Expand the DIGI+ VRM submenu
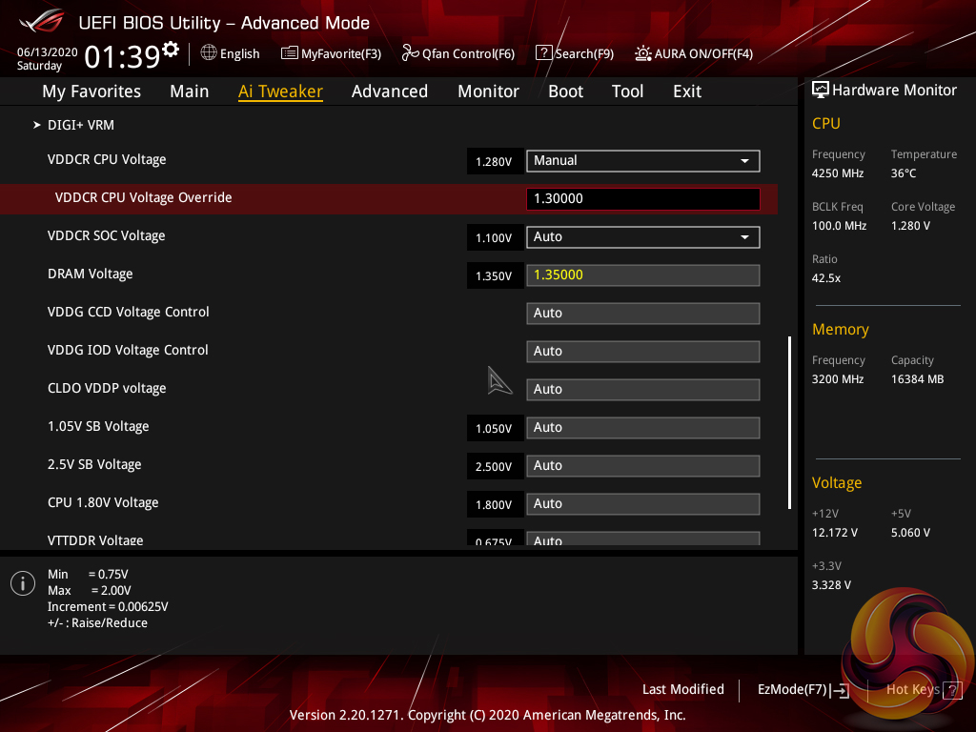 coord(37,125)
